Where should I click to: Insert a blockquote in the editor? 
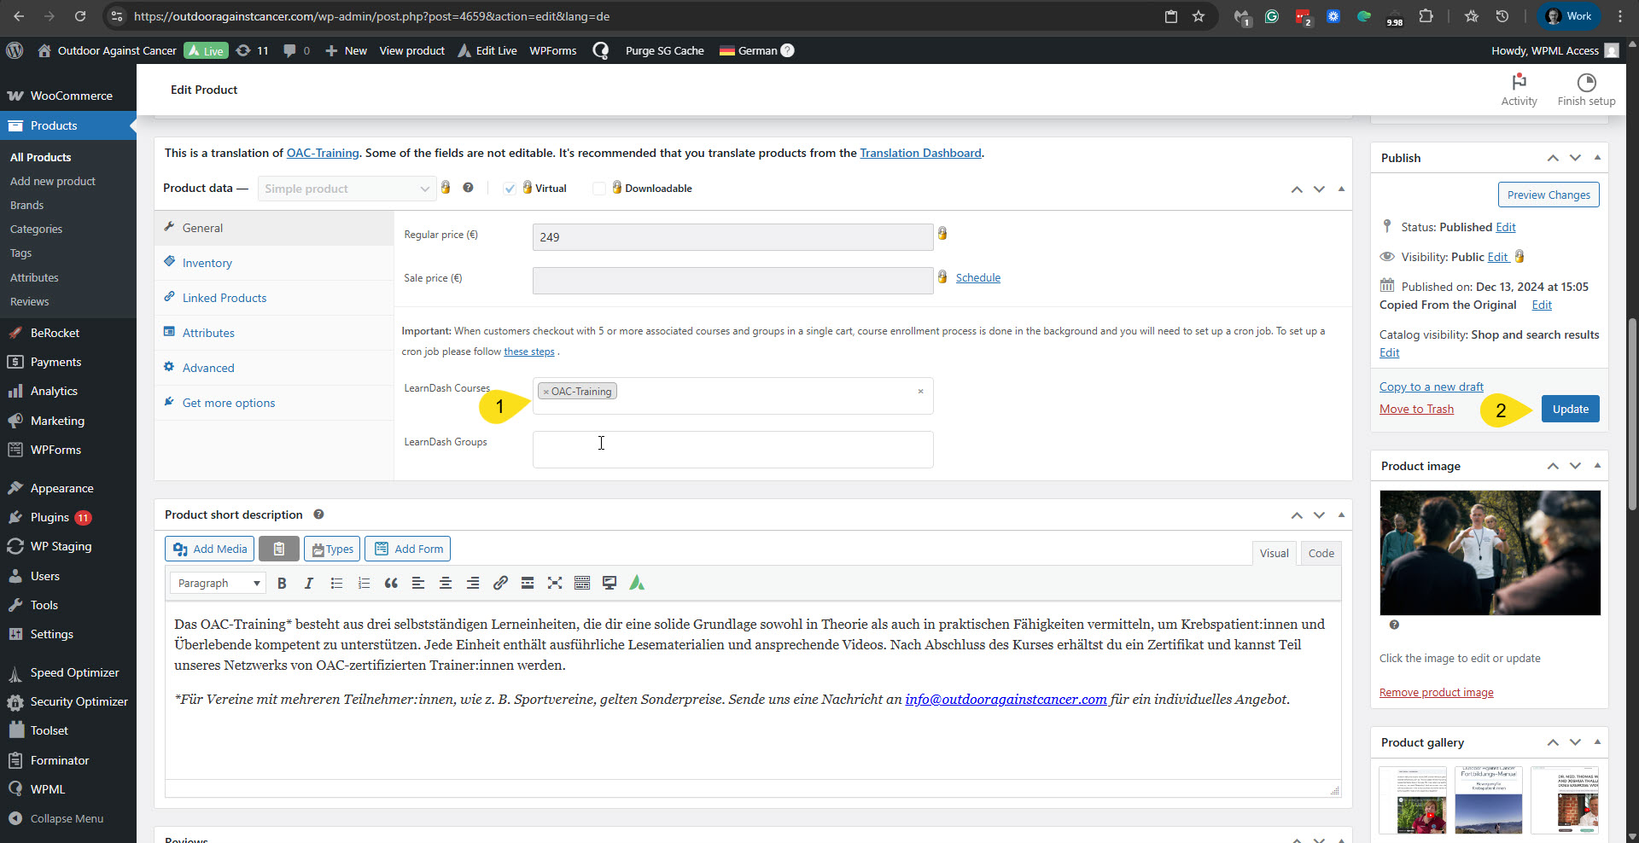(x=391, y=583)
